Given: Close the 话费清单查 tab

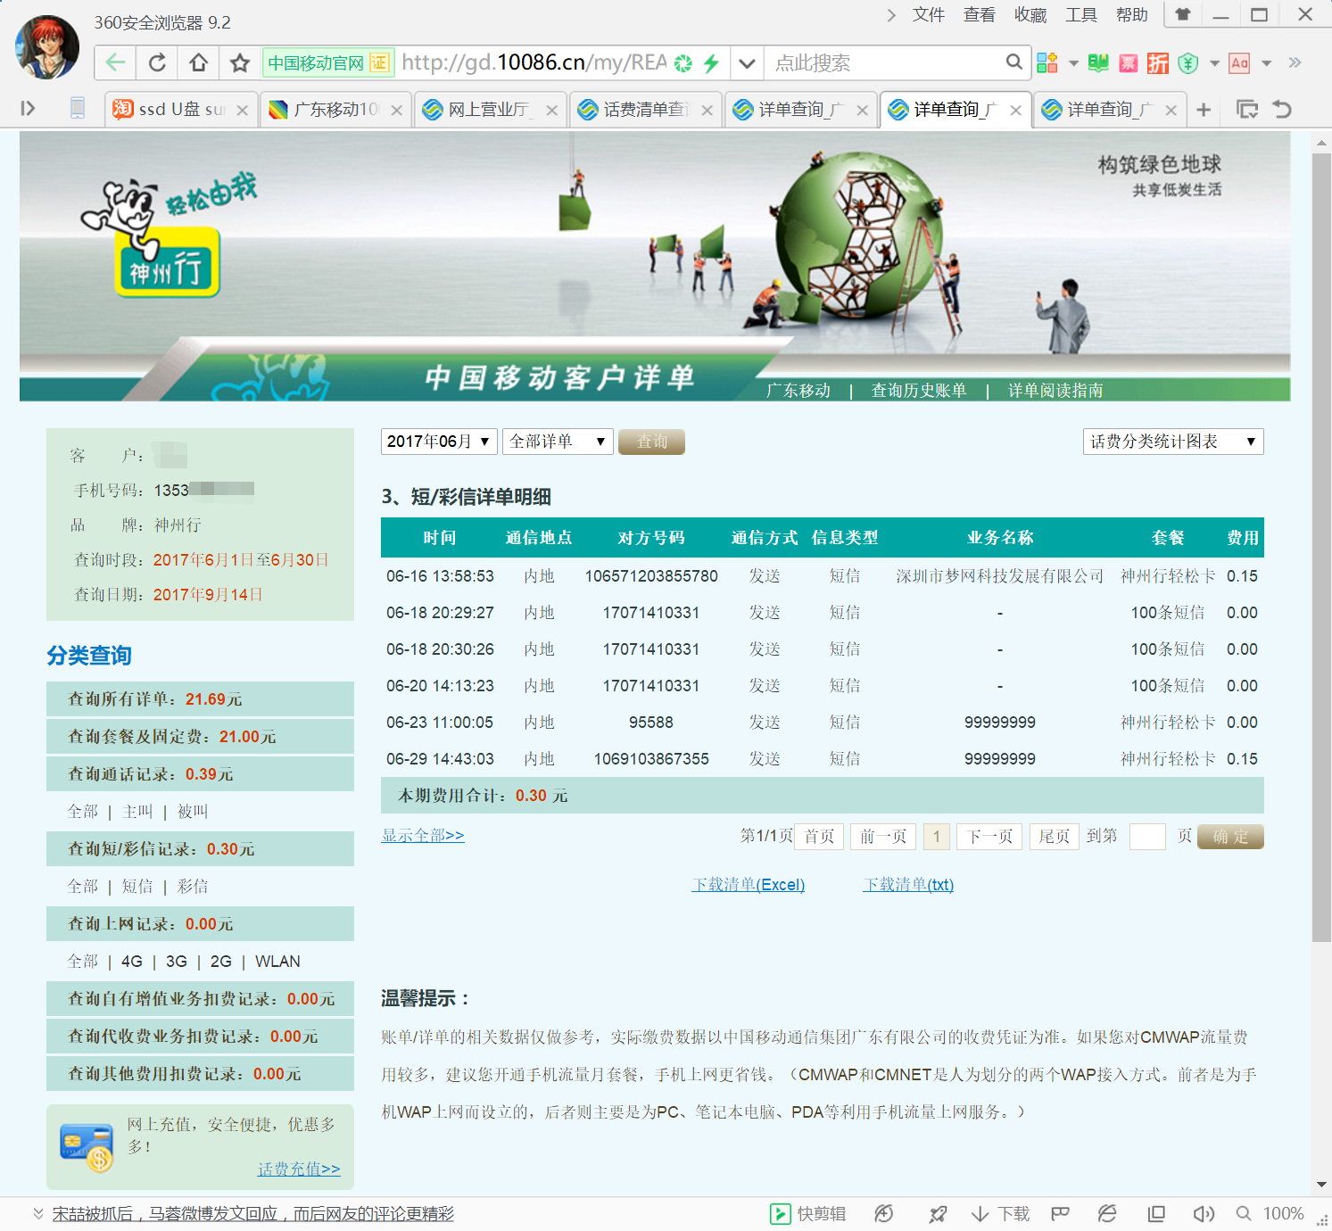Looking at the screenshot, I should pos(707,110).
